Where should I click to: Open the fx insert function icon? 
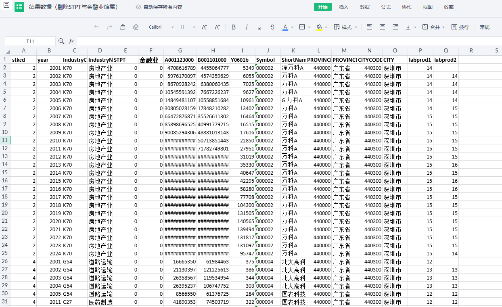tap(71, 41)
